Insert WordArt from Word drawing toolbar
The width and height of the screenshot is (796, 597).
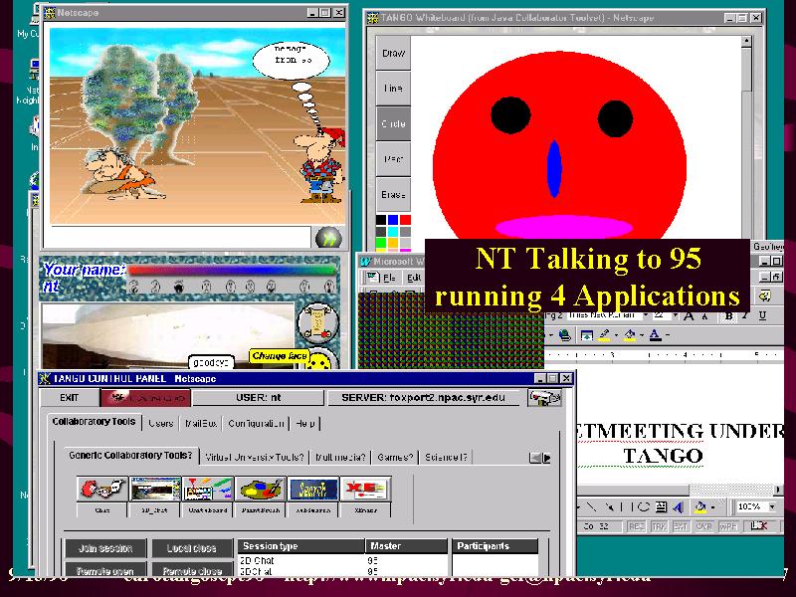(678, 506)
